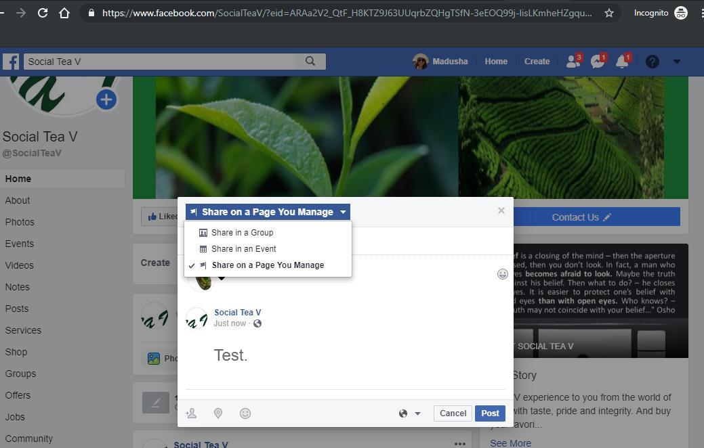The height and width of the screenshot is (448, 704).
Task: Close the share dialog with the X
Action: [x=501, y=210]
